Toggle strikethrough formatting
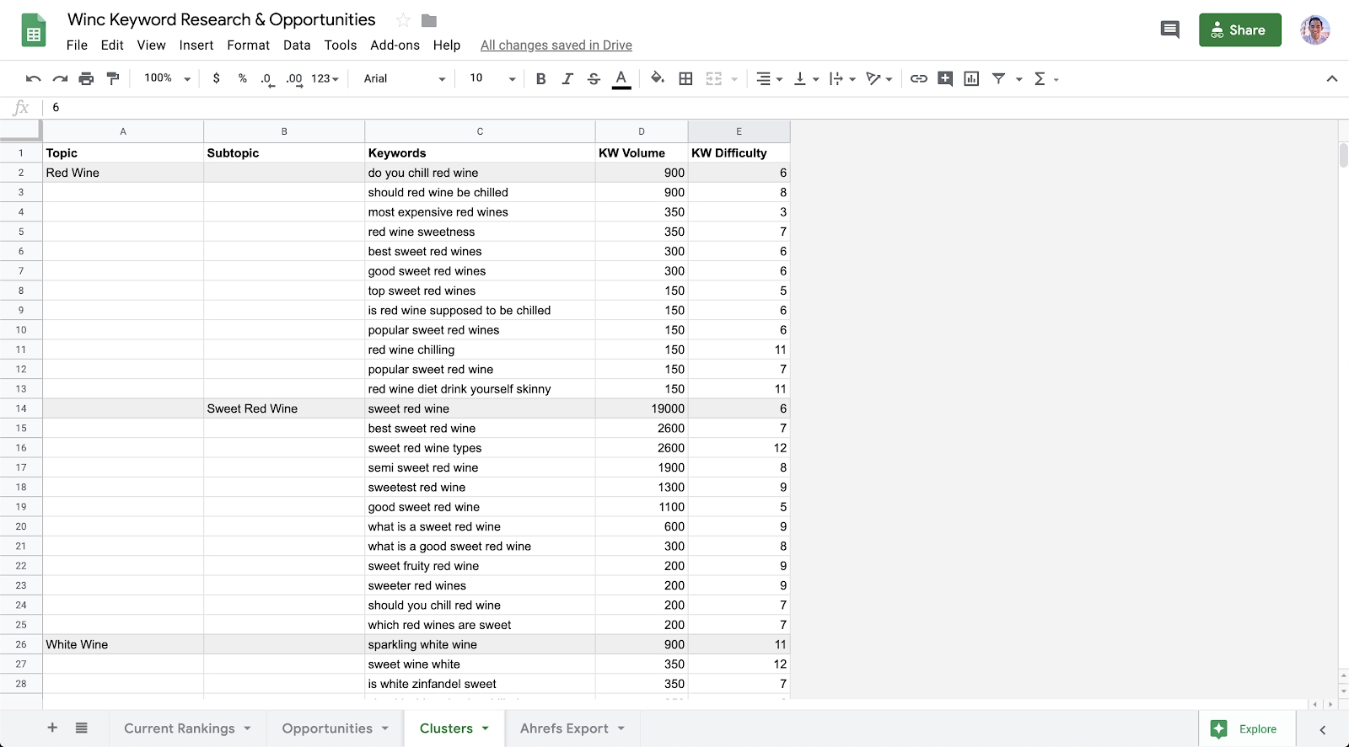Screen dimensions: 1349x747 pos(594,78)
